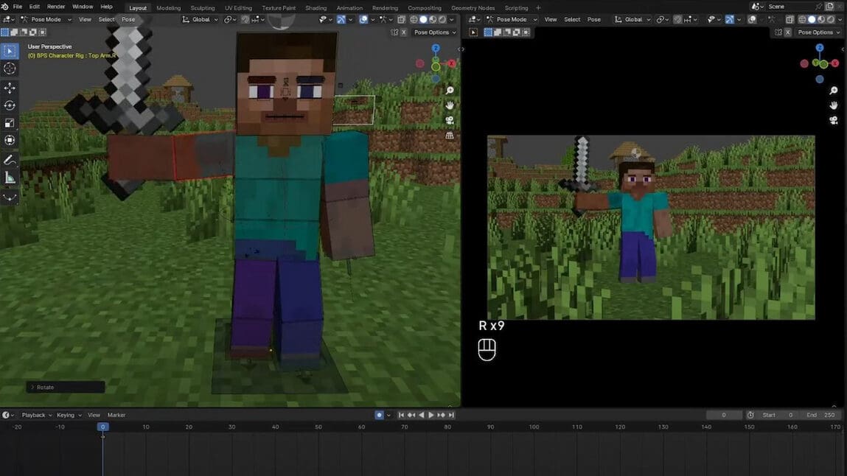This screenshot has height=476, width=847.
Task: Select the Annotate tool in left toolbar
Action: tap(10, 161)
